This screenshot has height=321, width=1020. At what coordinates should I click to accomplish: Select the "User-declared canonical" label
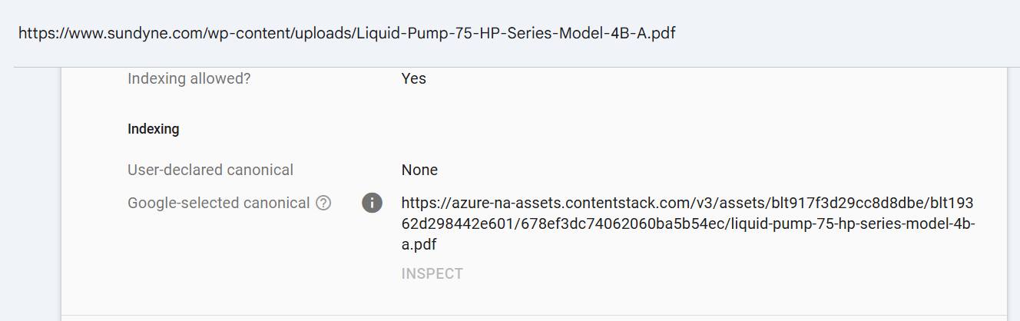[210, 170]
